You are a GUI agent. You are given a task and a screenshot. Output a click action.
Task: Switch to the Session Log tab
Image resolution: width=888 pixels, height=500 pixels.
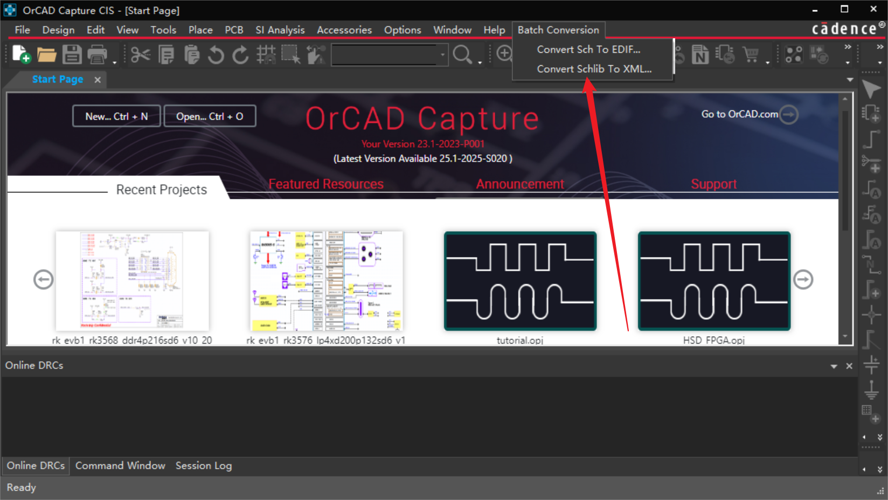204,466
